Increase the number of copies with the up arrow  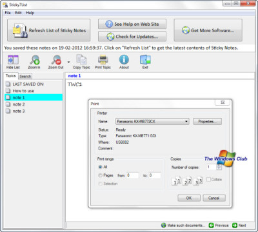click(219, 166)
